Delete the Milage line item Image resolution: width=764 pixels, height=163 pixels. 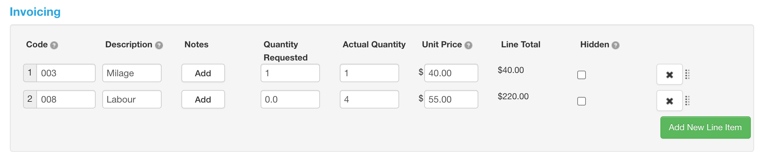669,75
